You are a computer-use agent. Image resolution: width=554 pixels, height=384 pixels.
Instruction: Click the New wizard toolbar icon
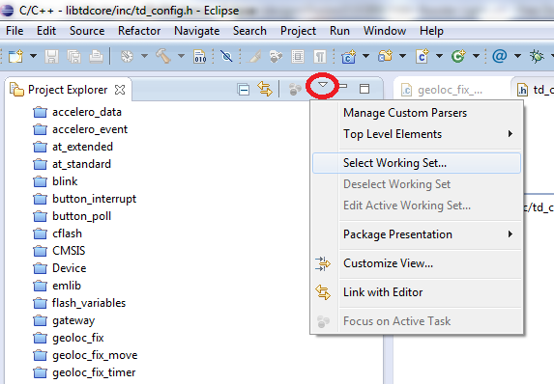tap(15, 56)
